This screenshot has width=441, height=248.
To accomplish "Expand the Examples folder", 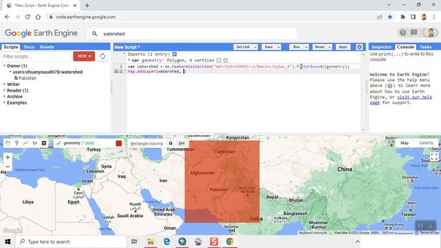I will [5, 103].
